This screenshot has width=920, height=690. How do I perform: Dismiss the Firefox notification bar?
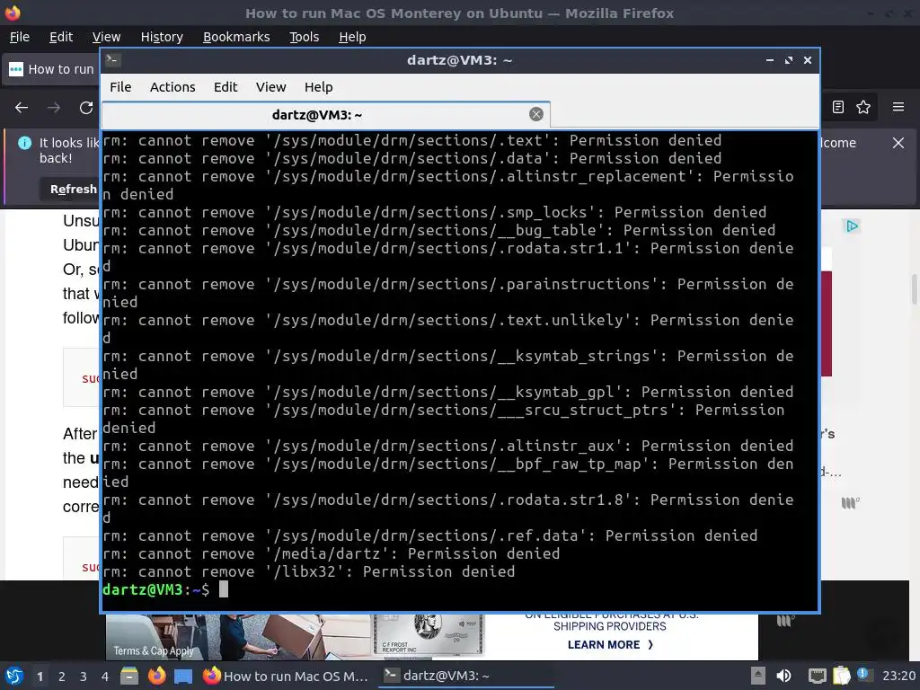pyautogui.click(x=898, y=143)
